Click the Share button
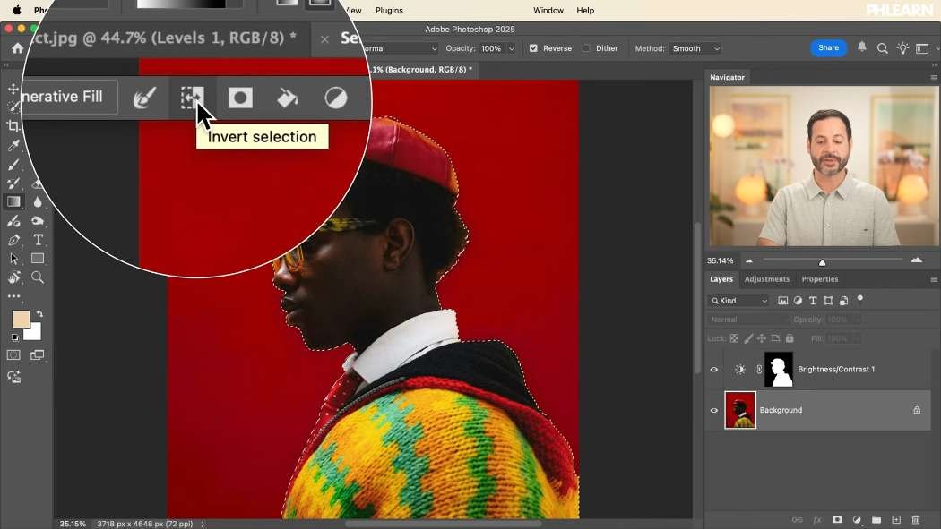This screenshot has width=941, height=529. coord(828,48)
